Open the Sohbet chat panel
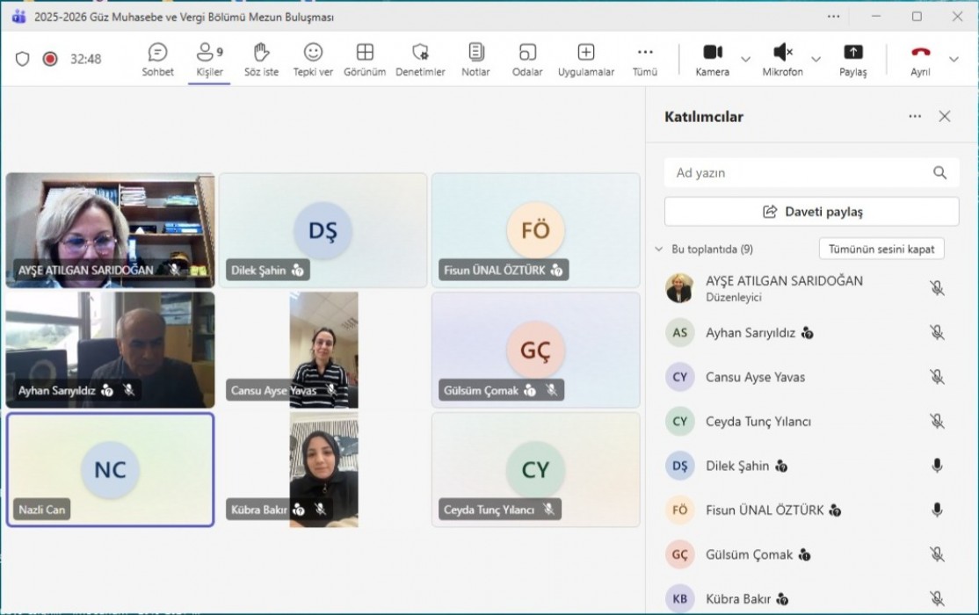 coord(157,59)
